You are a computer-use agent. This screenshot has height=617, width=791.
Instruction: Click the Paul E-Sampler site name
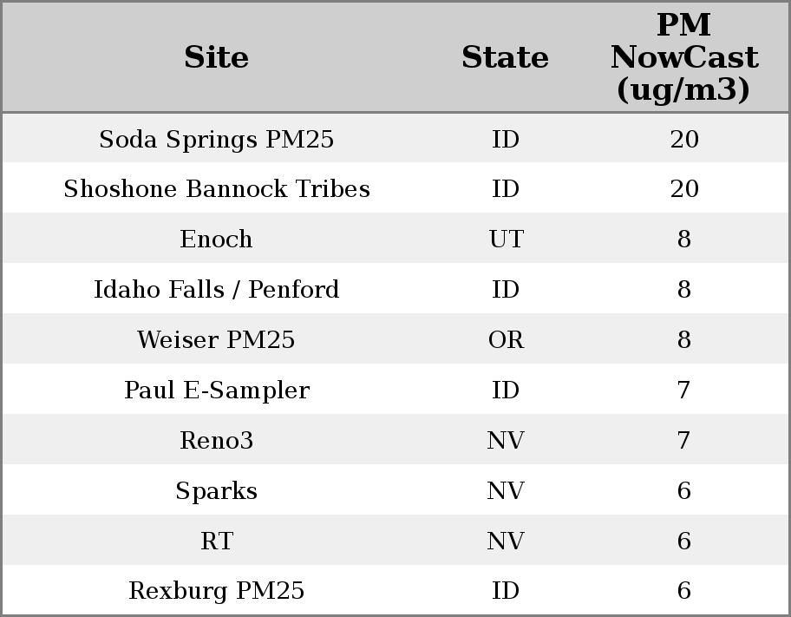point(216,391)
